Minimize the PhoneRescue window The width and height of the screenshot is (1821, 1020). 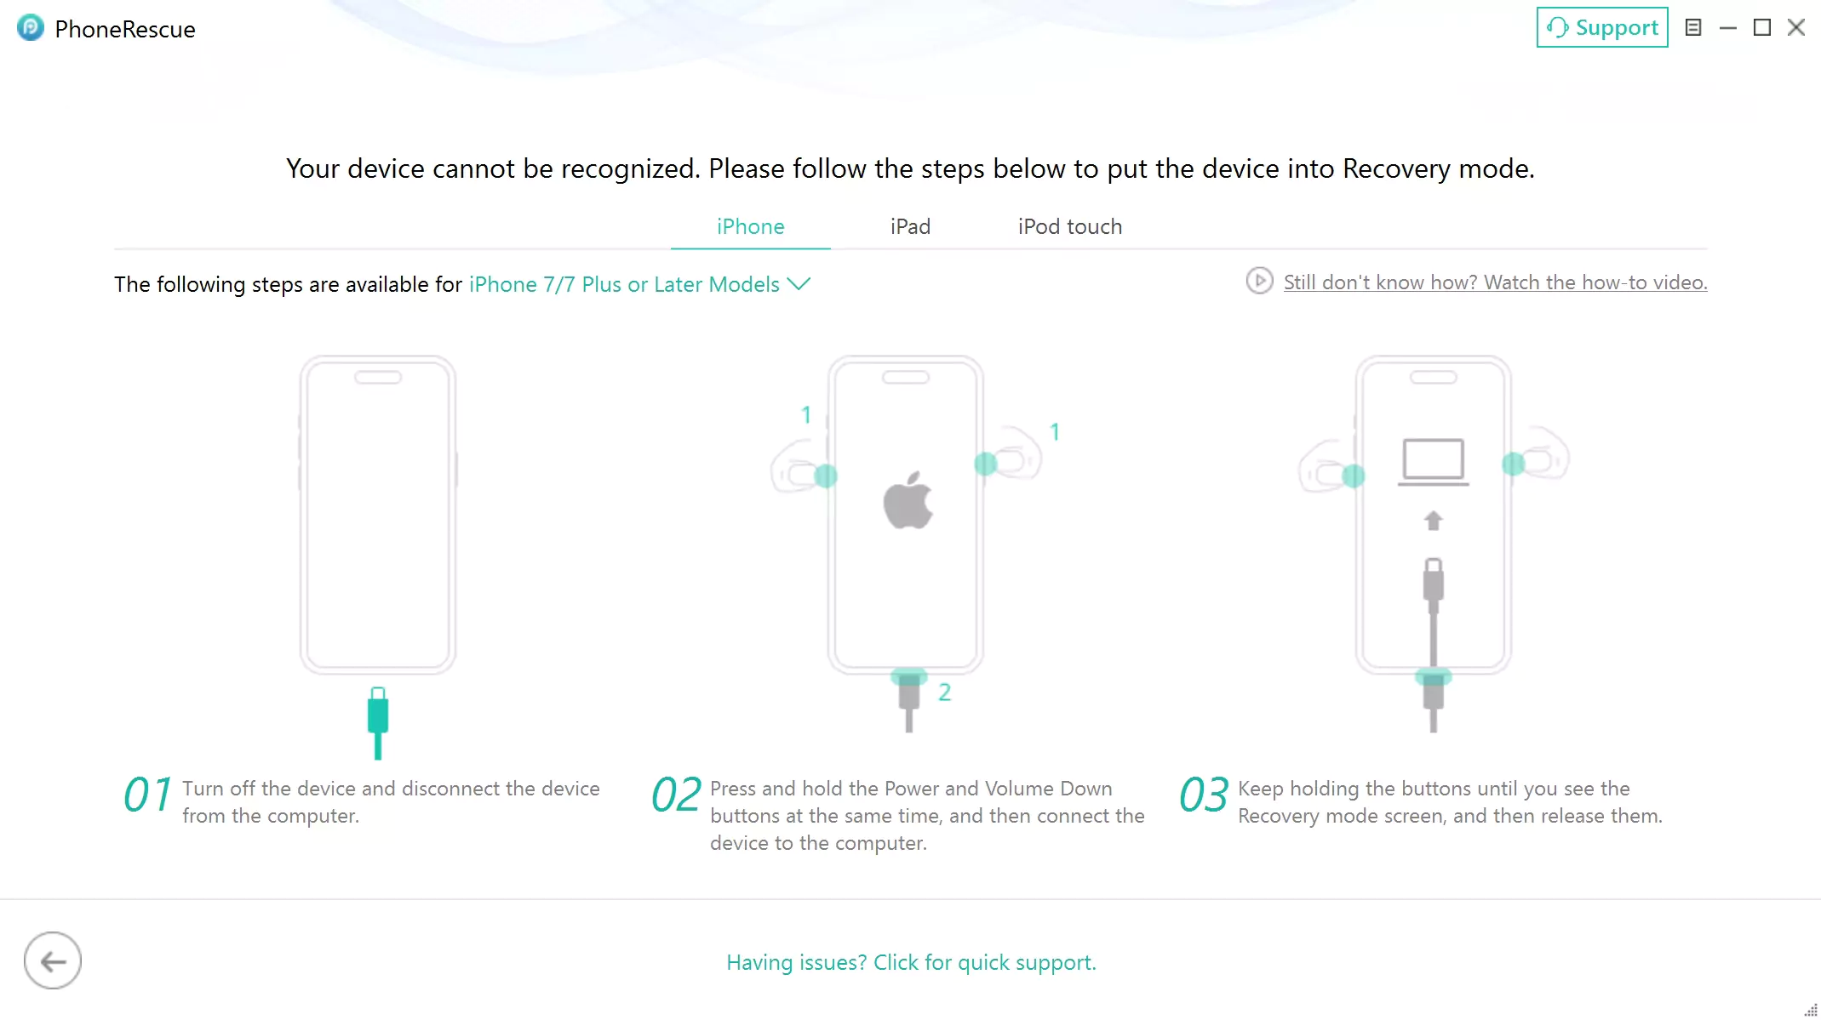(1728, 27)
